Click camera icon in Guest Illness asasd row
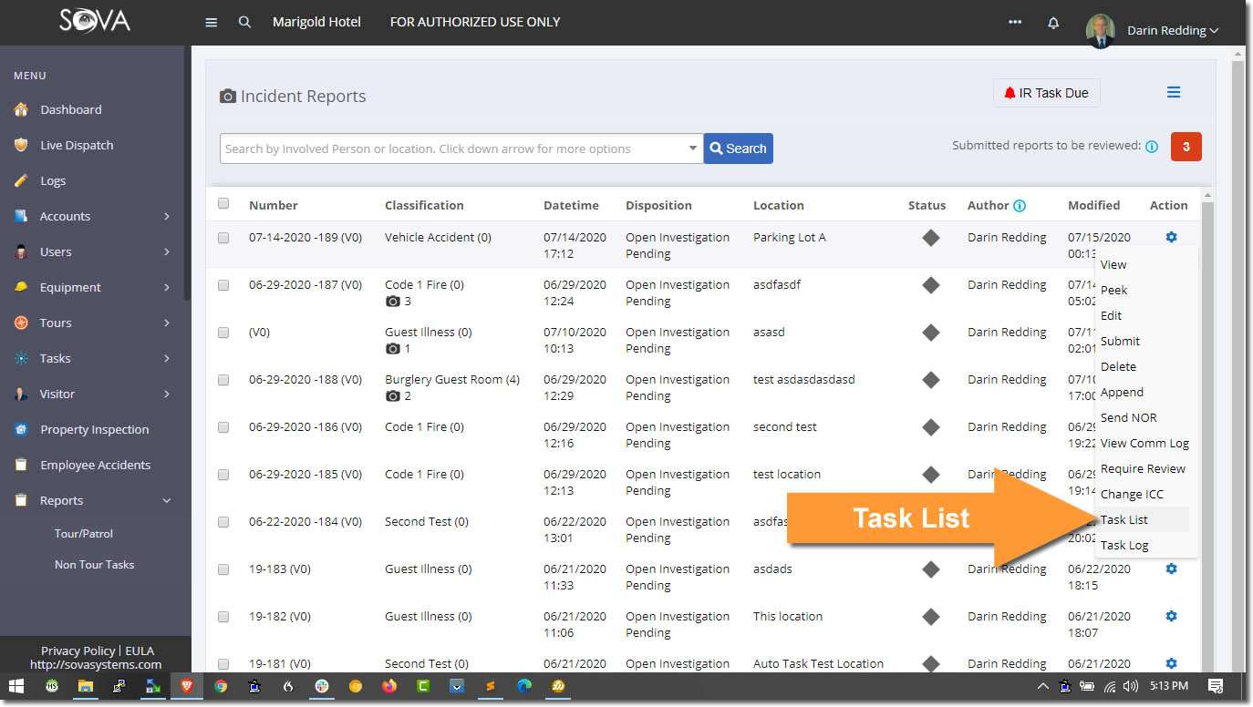 (393, 349)
